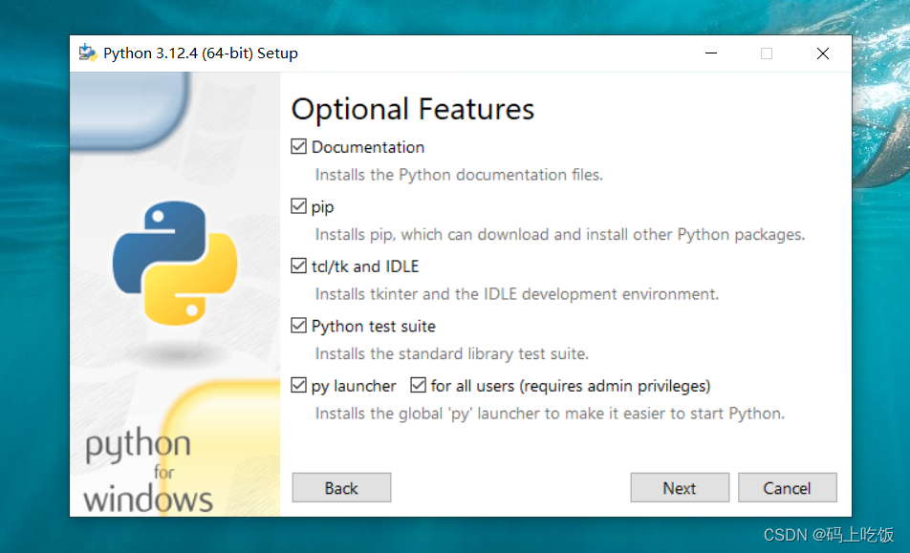Toggle the py launcher checkbox
910x553 pixels.
[x=298, y=386]
